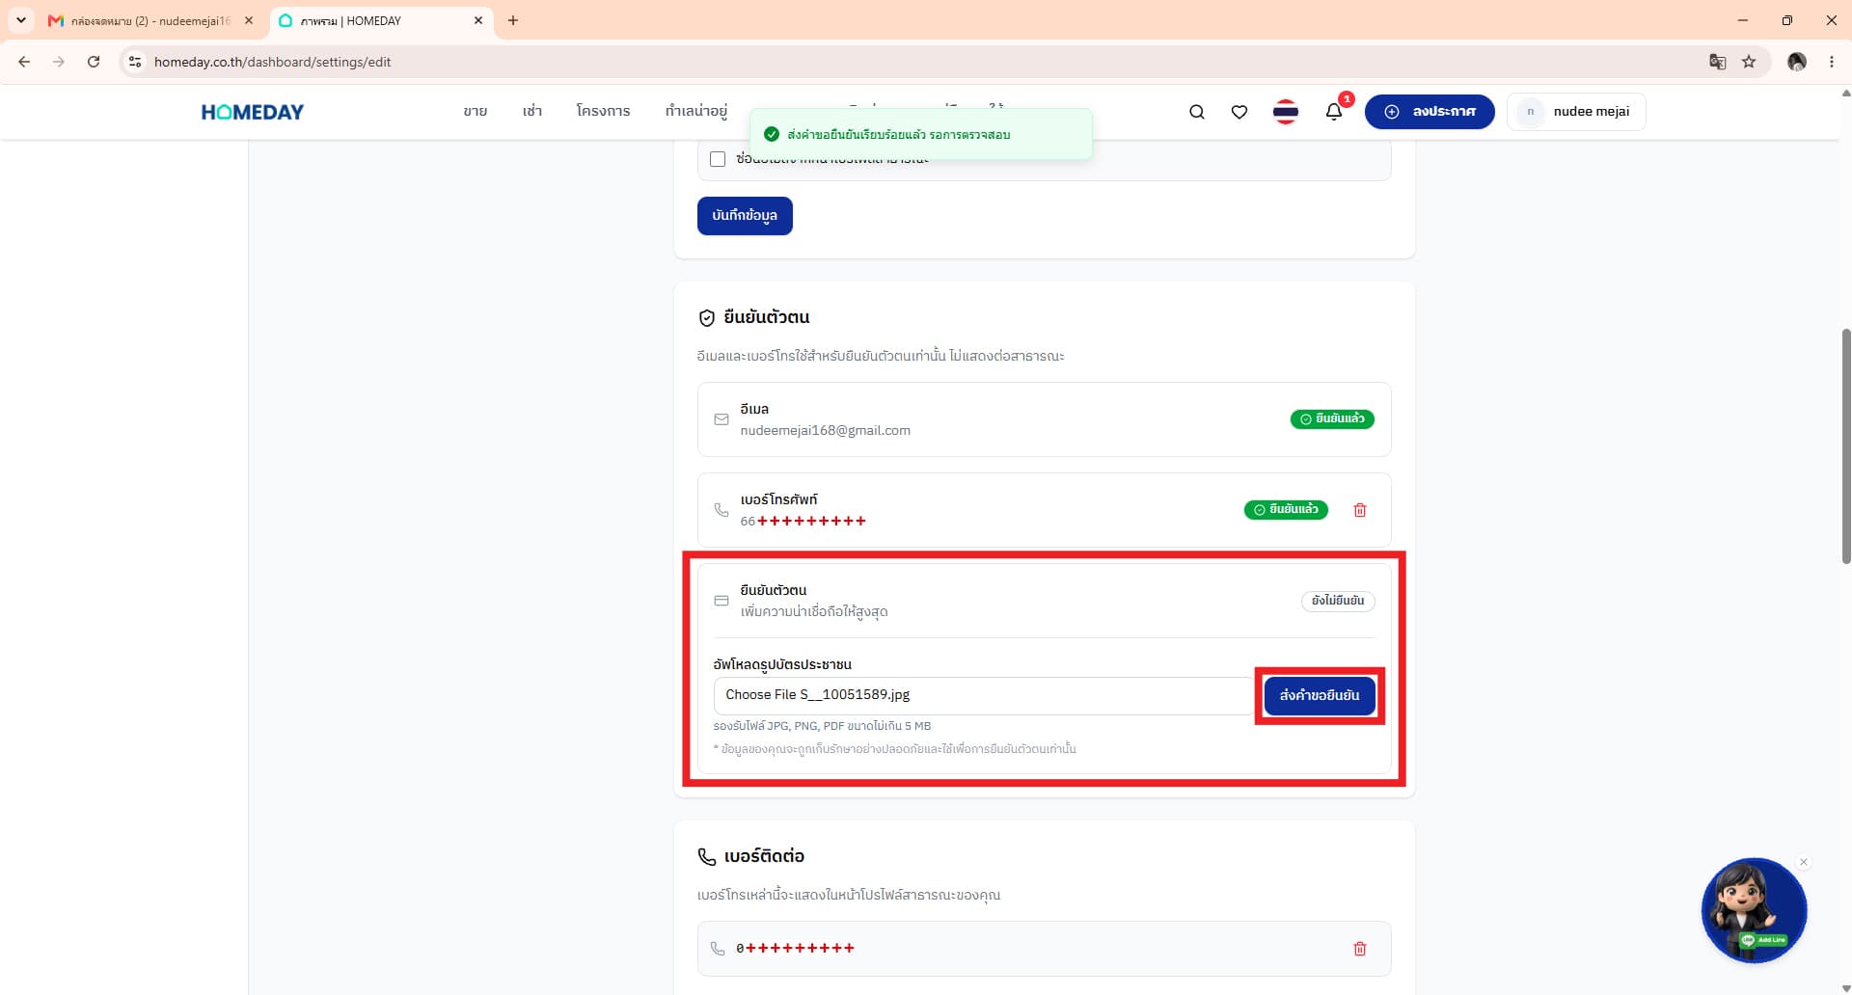
Task: Switch language via Thai flag icon
Action: click(1286, 112)
